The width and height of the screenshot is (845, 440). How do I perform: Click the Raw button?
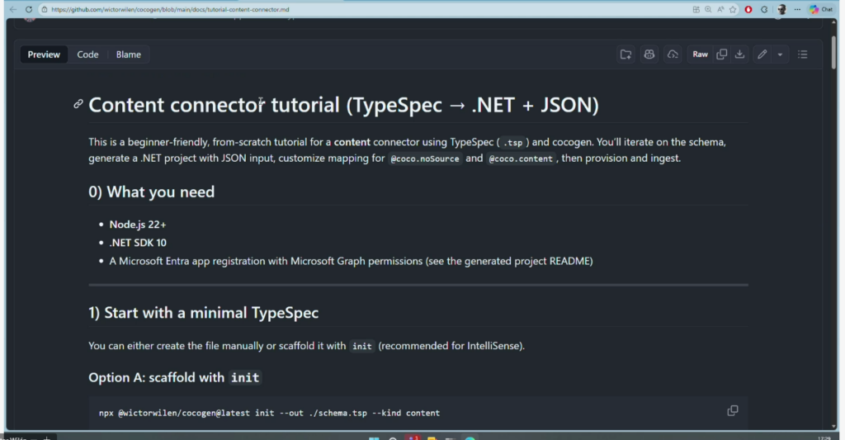pos(700,54)
